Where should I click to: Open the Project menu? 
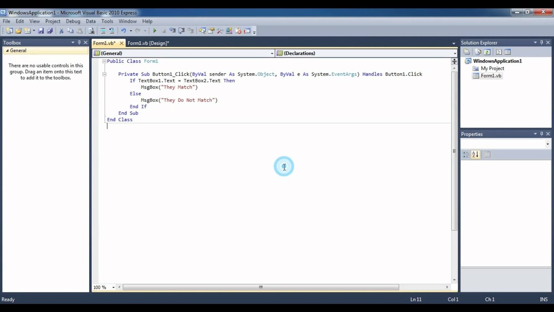click(53, 21)
